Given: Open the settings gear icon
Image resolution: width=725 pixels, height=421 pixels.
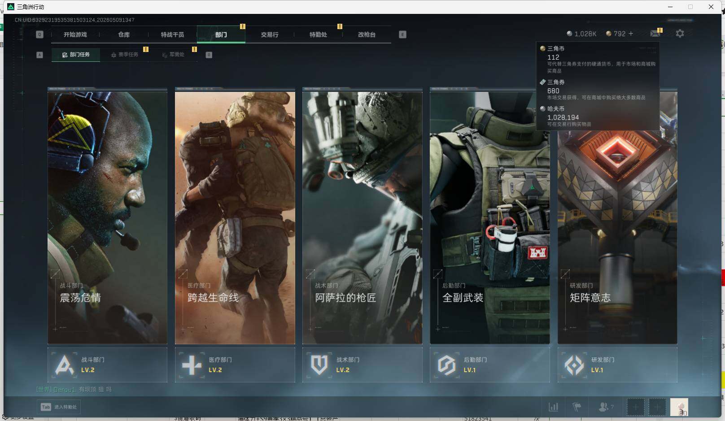Looking at the screenshot, I should 680,34.
